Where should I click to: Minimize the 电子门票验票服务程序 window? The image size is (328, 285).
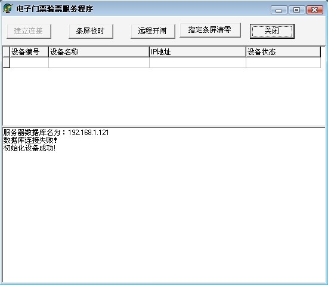[x=279, y=10]
